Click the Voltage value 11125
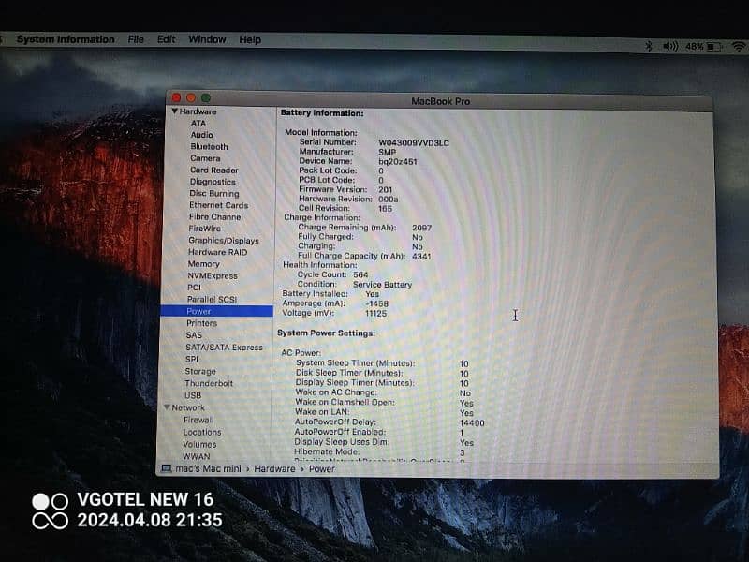Viewport: 749px width, 562px height. 375,314
